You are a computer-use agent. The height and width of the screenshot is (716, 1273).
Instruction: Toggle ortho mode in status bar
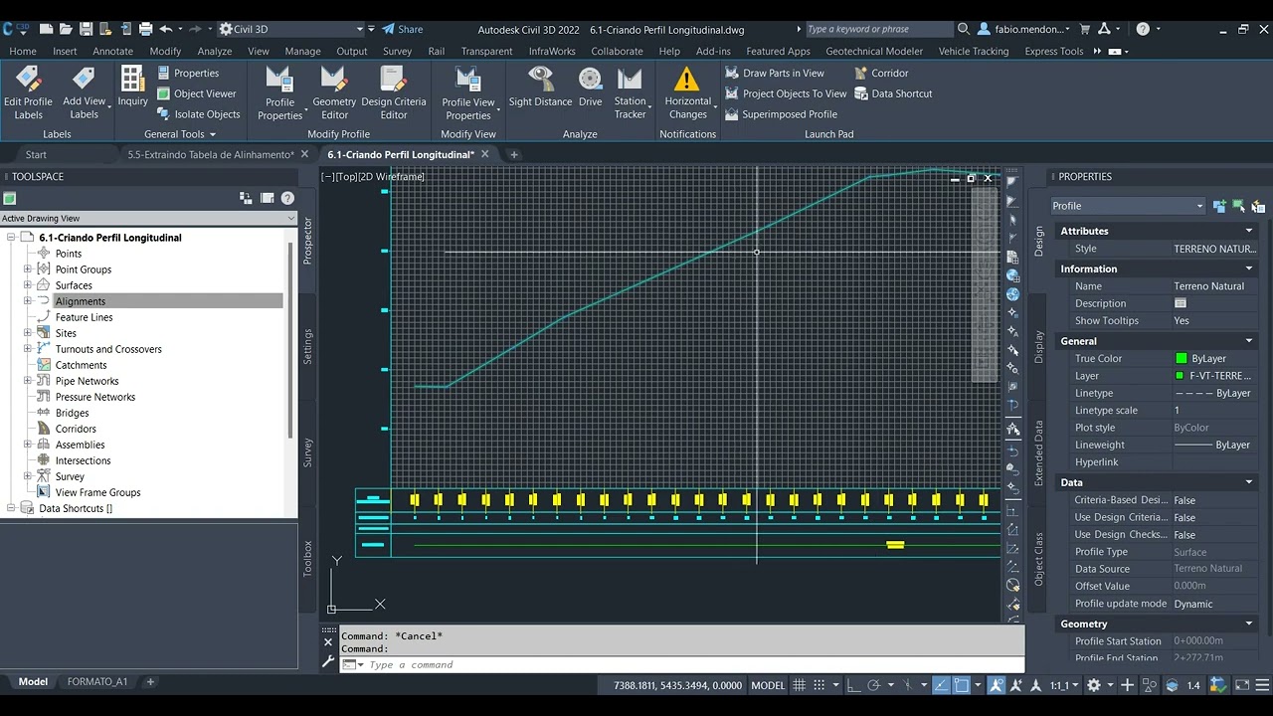(x=854, y=685)
